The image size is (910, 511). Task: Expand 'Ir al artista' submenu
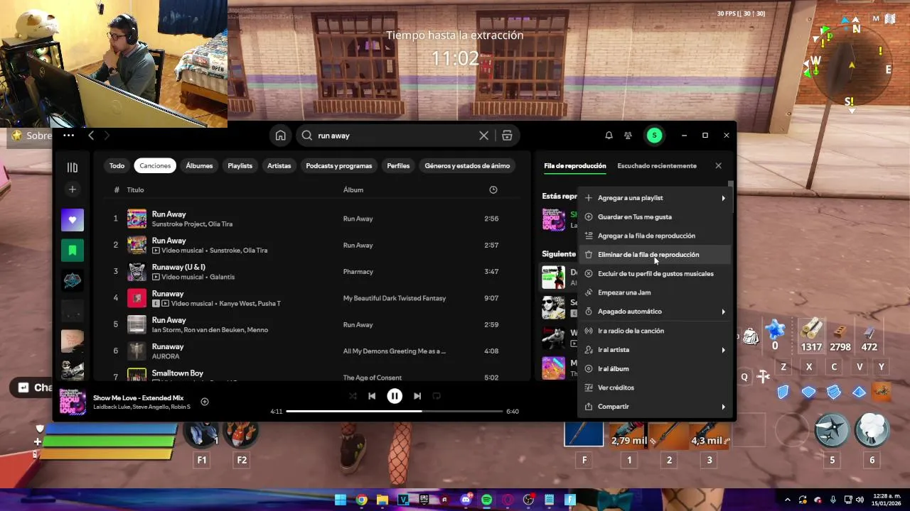655,350
